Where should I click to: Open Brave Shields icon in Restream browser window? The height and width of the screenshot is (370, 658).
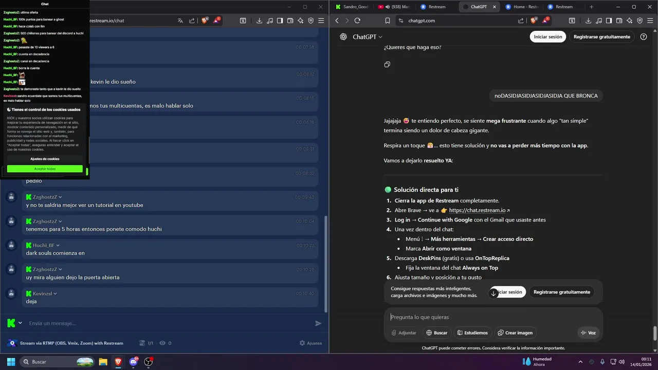coord(205,21)
